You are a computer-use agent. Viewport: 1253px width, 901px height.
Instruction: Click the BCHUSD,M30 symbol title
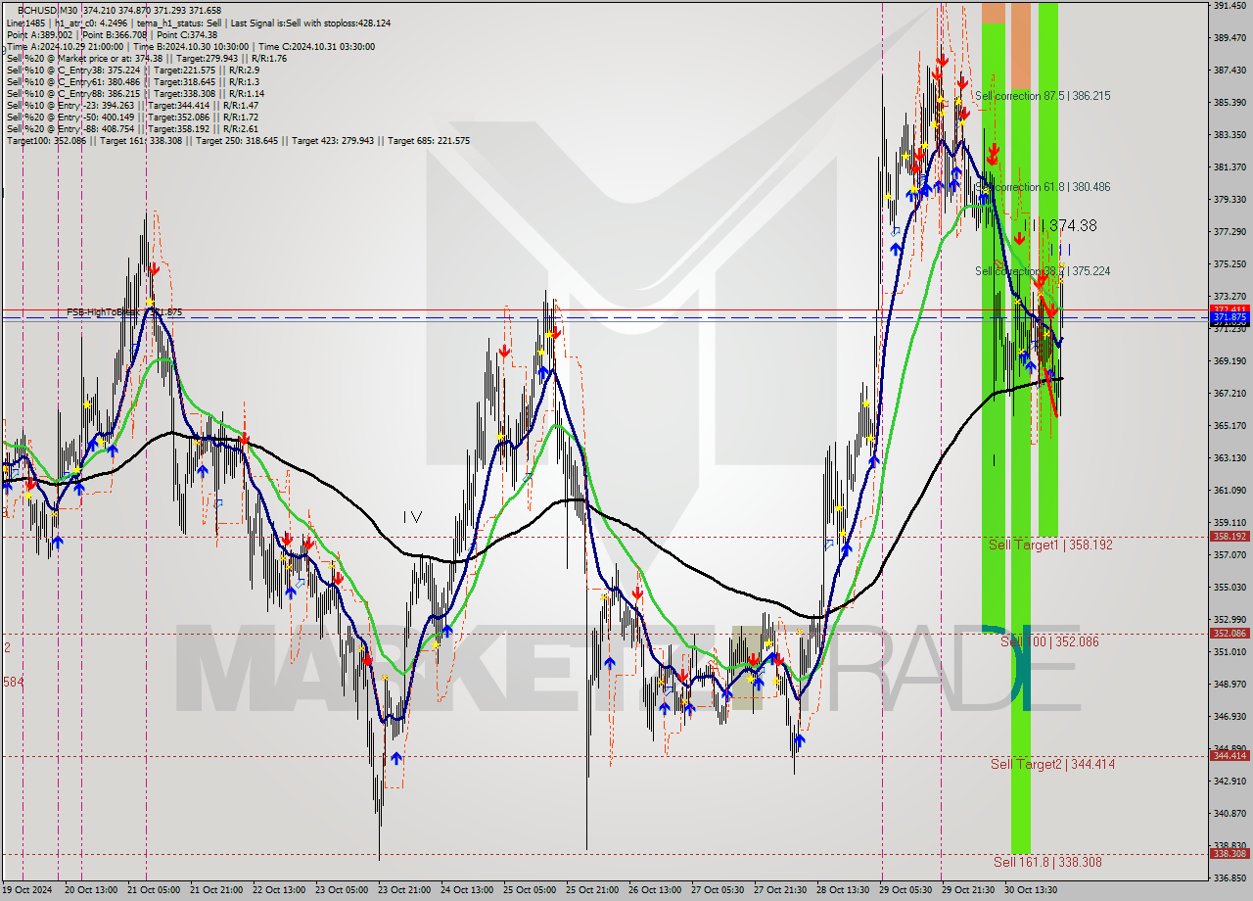point(50,10)
